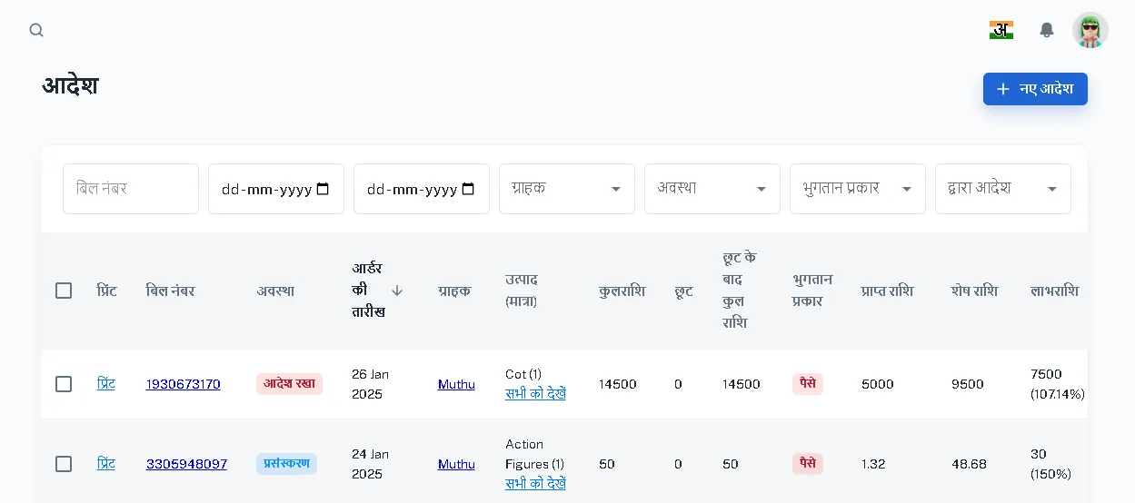Click the कुलराशि column header
Image resolution: width=1135 pixels, height=503 pixels.
(622, 291)
